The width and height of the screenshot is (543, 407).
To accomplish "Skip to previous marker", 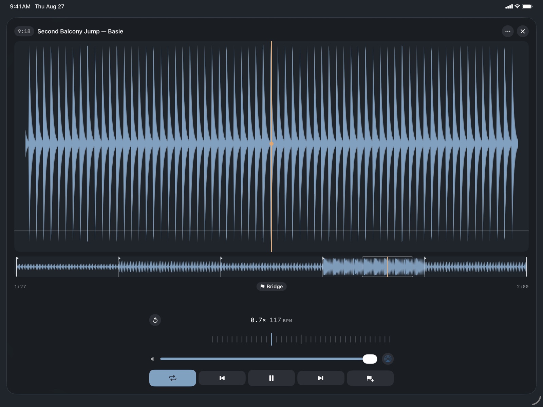I will pos(222,378).
